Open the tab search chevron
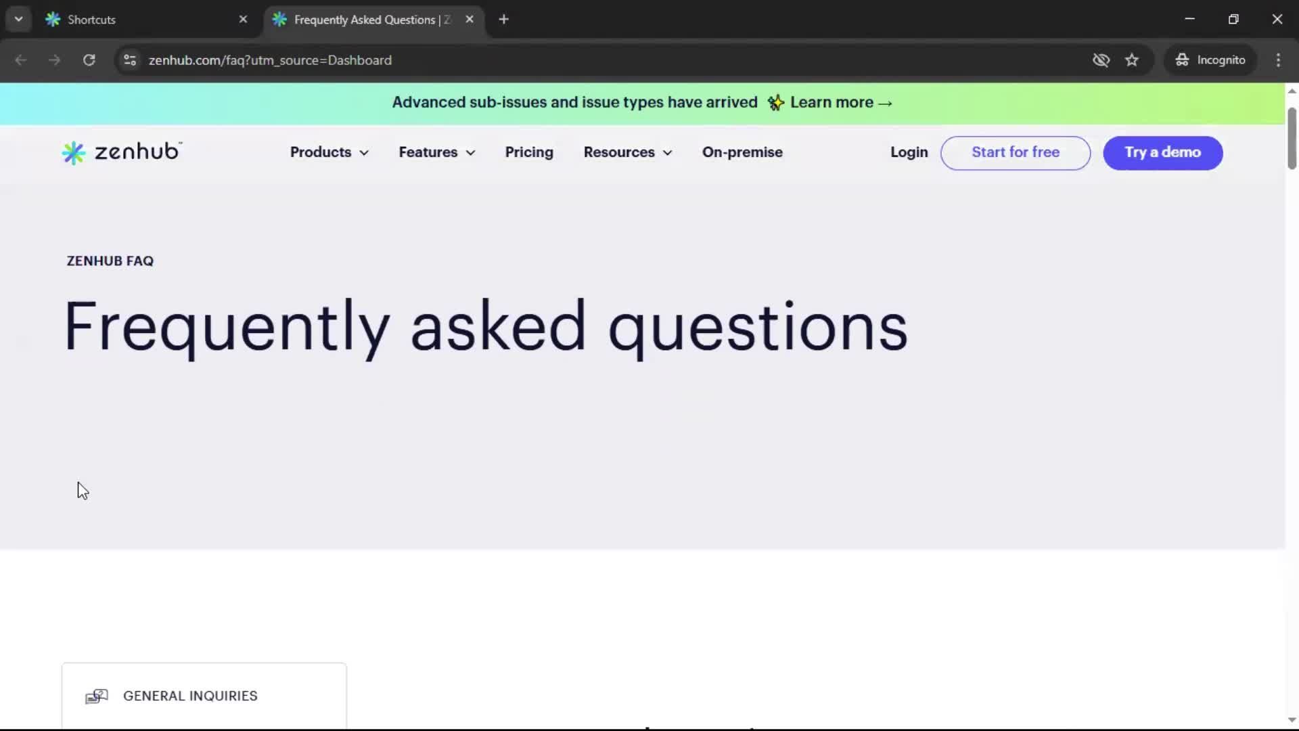Screen dimensions: 1299x731 click(18, 19)
